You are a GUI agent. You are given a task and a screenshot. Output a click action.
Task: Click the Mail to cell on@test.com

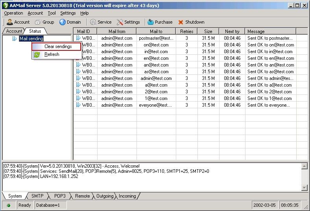(156, 45)
